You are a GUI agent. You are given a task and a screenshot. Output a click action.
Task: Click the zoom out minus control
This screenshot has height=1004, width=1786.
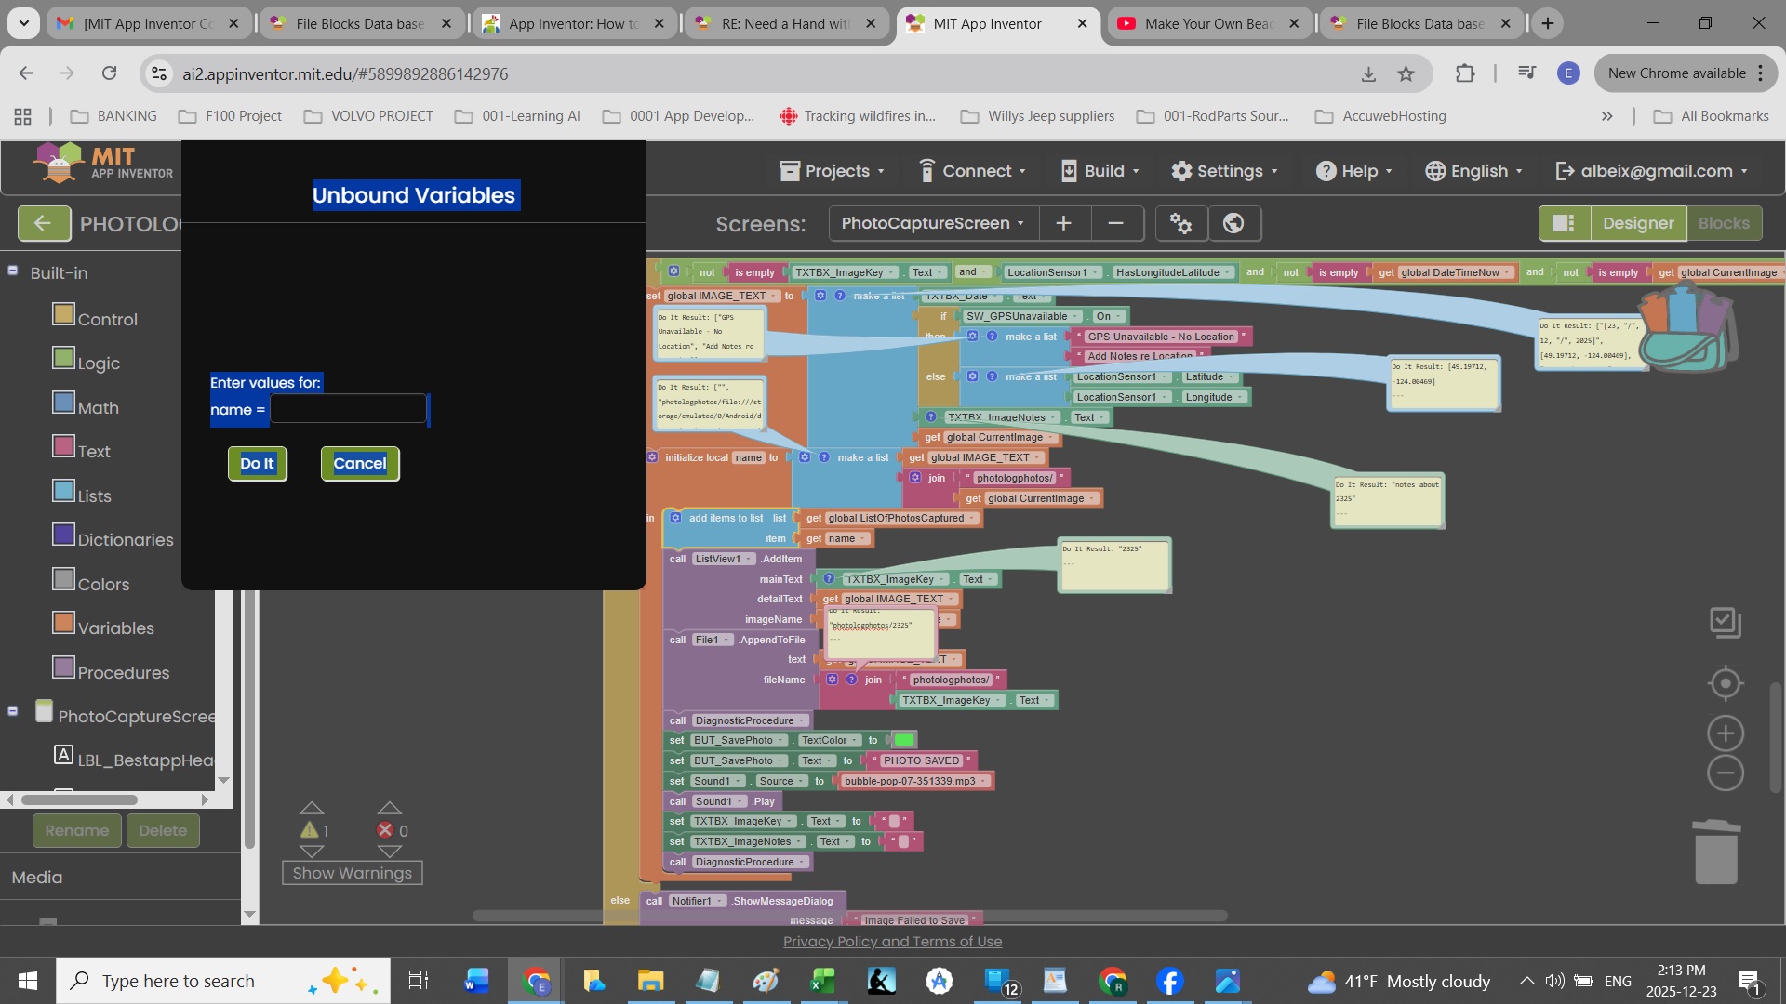tap(1726, 773)
